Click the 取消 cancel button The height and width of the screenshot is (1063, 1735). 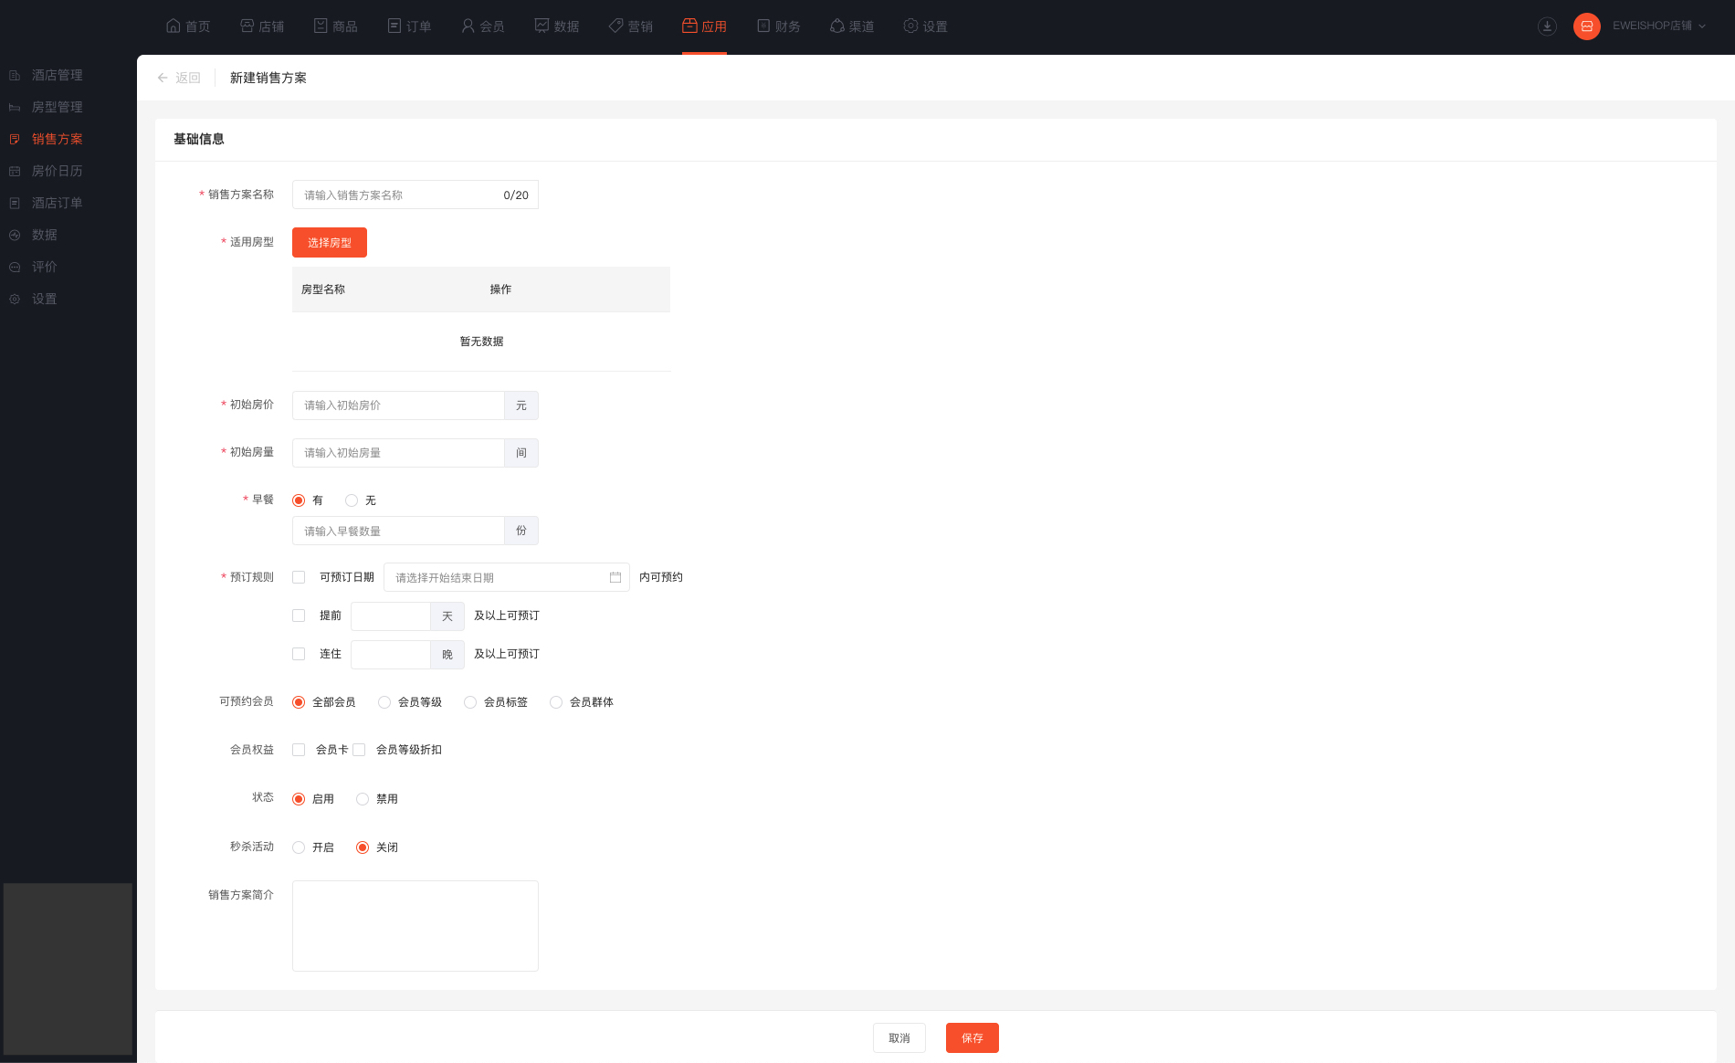[x=899, y=1038]
